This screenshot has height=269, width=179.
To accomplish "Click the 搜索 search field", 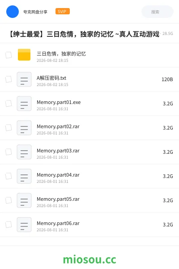I will click(x=158, y=12).
